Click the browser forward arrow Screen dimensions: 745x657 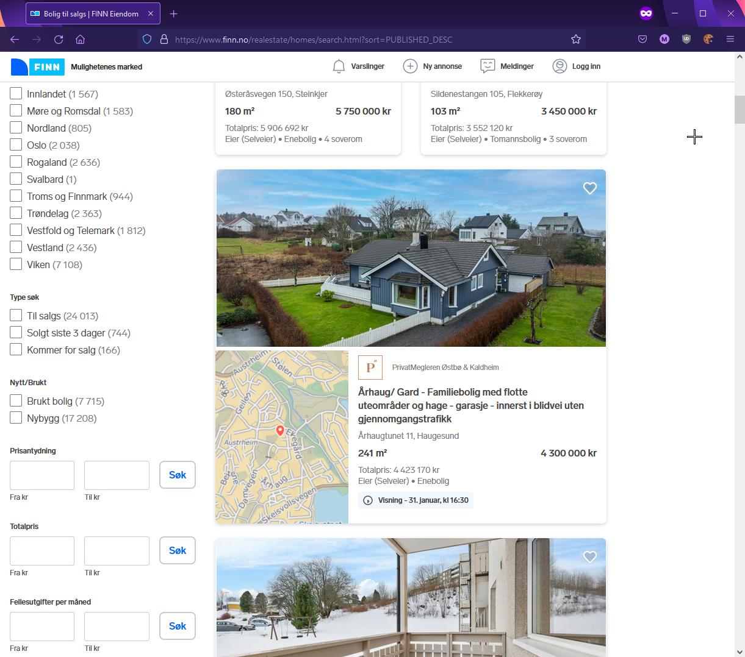[x=37, y=40]
